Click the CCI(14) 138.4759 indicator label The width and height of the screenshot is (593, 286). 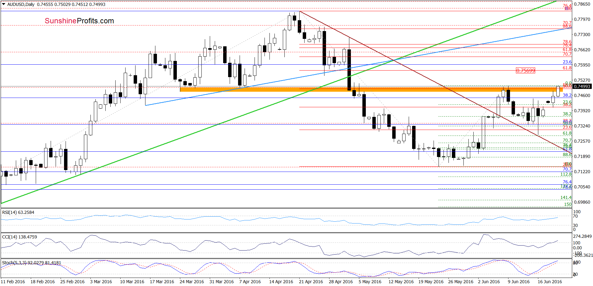[x=19, y=237]
